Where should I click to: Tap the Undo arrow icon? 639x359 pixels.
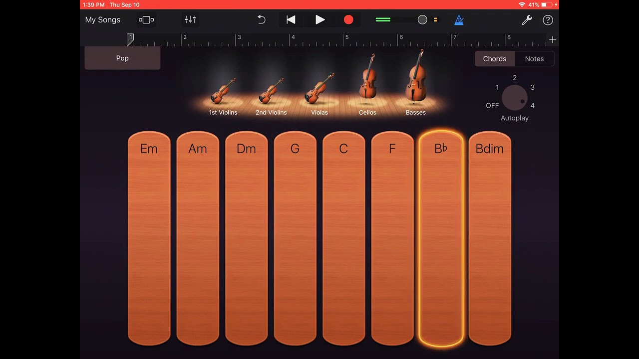[x=261, y=20]
